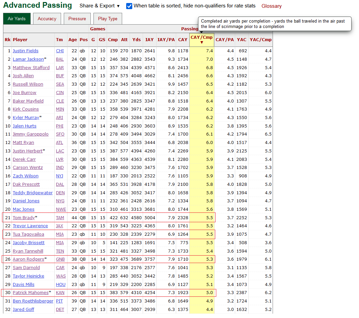The image size is (359, 318).
Task: Open the KAN team link
Action: [x=60, y=293]
